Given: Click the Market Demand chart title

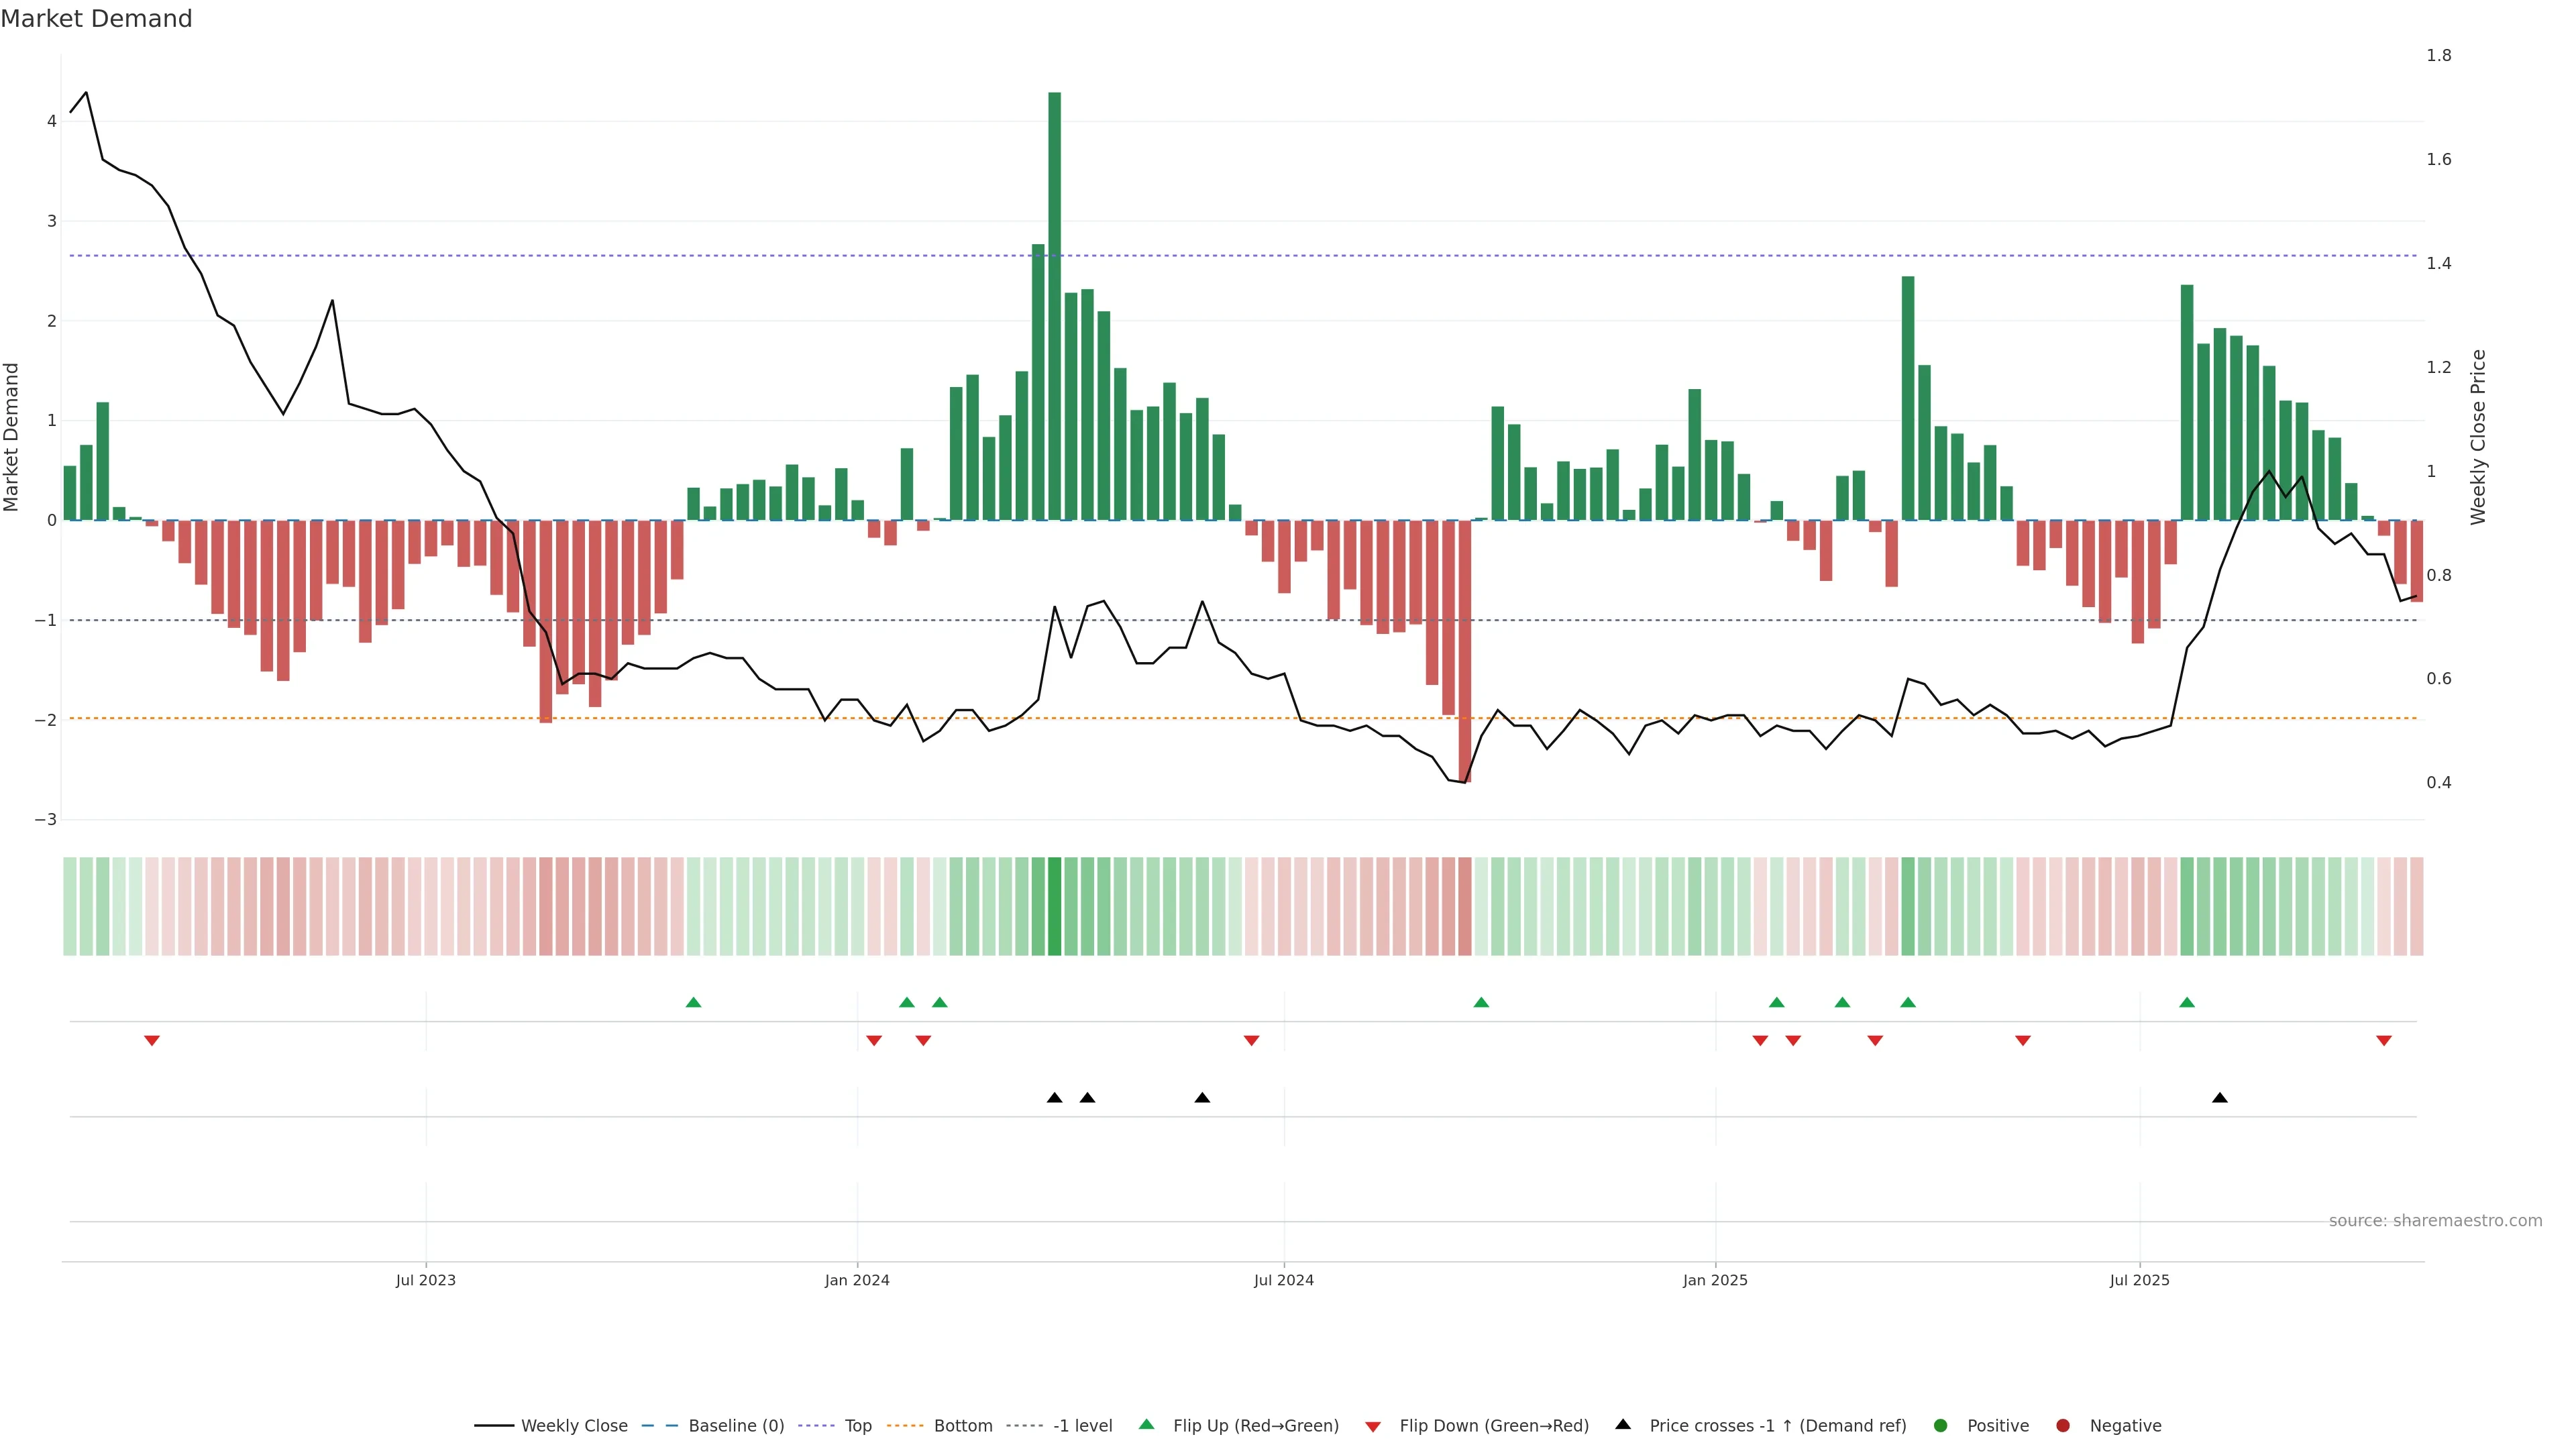Looking at the screenshot, I should [96, 19].
